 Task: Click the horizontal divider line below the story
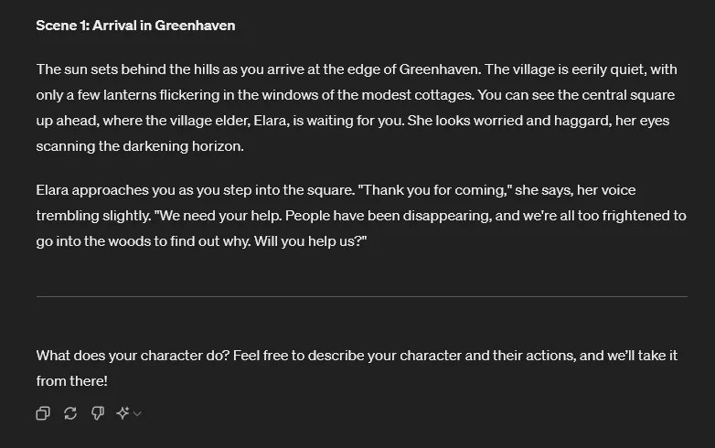pos(361,297)
